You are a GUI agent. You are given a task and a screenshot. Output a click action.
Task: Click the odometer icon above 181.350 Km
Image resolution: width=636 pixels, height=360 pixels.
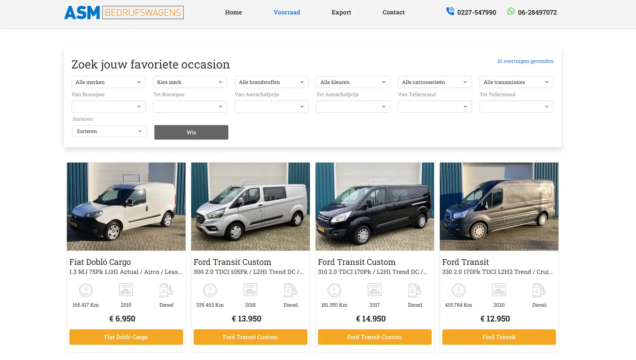pos(334,290)
